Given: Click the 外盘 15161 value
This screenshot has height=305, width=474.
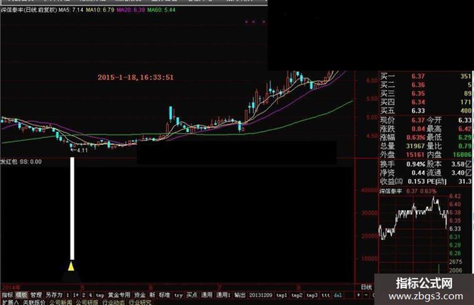Looking at the screenshot, I should 415,155.
